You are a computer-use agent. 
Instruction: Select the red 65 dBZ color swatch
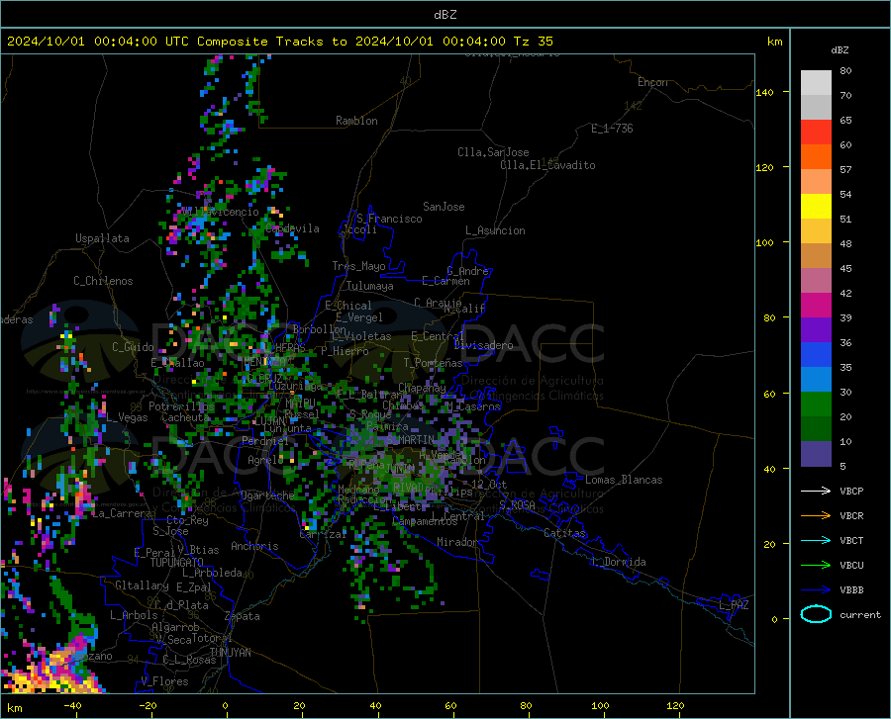point(816,133)
